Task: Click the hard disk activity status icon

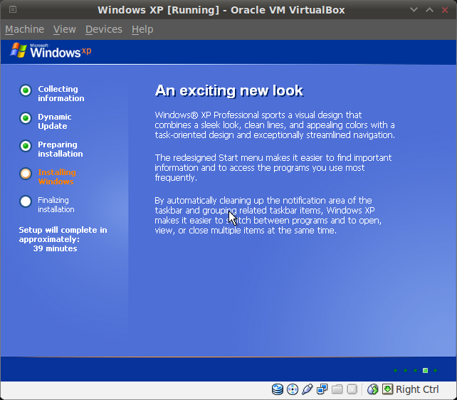Action: (278, 389)
